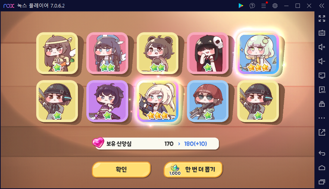Open the help question mark icon
Image resolution: width=329 pixels, height=189 pixels.
click(252, 6)
